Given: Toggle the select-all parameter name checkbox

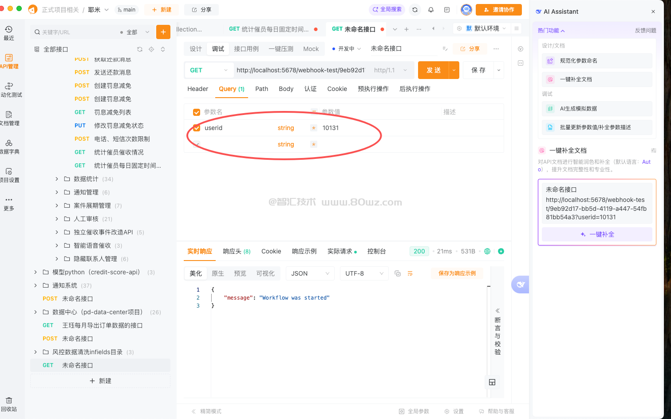Looking at the screenshot, I should (x=197, y=112).
